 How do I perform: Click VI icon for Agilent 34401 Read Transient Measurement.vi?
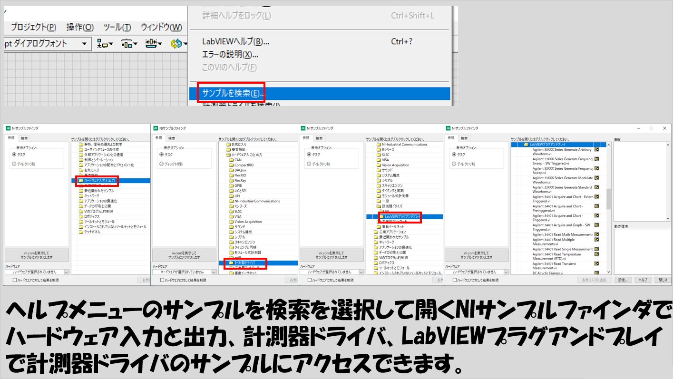[596, 263]
